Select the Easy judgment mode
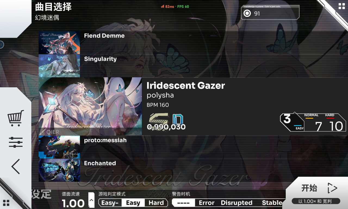This screenshot has height=209, width=348. click(x=133, y=203)
